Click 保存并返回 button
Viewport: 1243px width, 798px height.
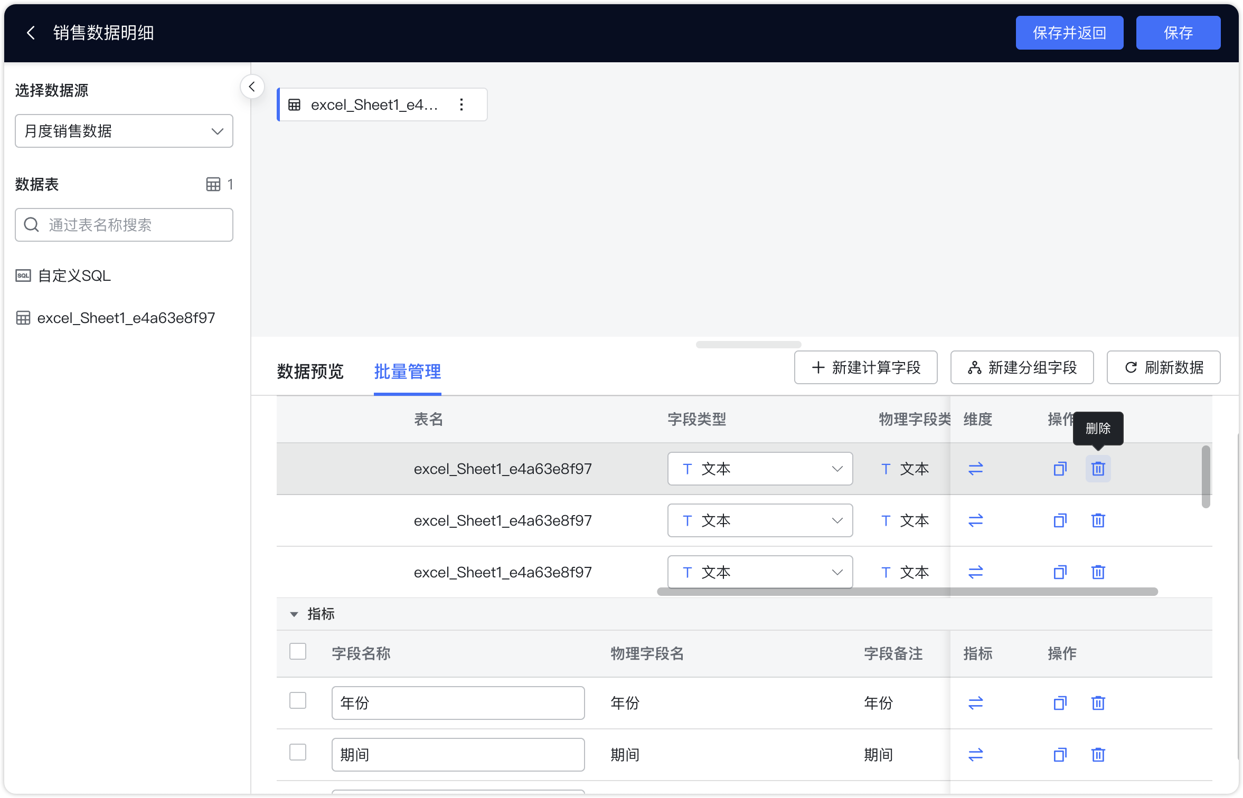pyautogui.click(x=1069, y=33)
